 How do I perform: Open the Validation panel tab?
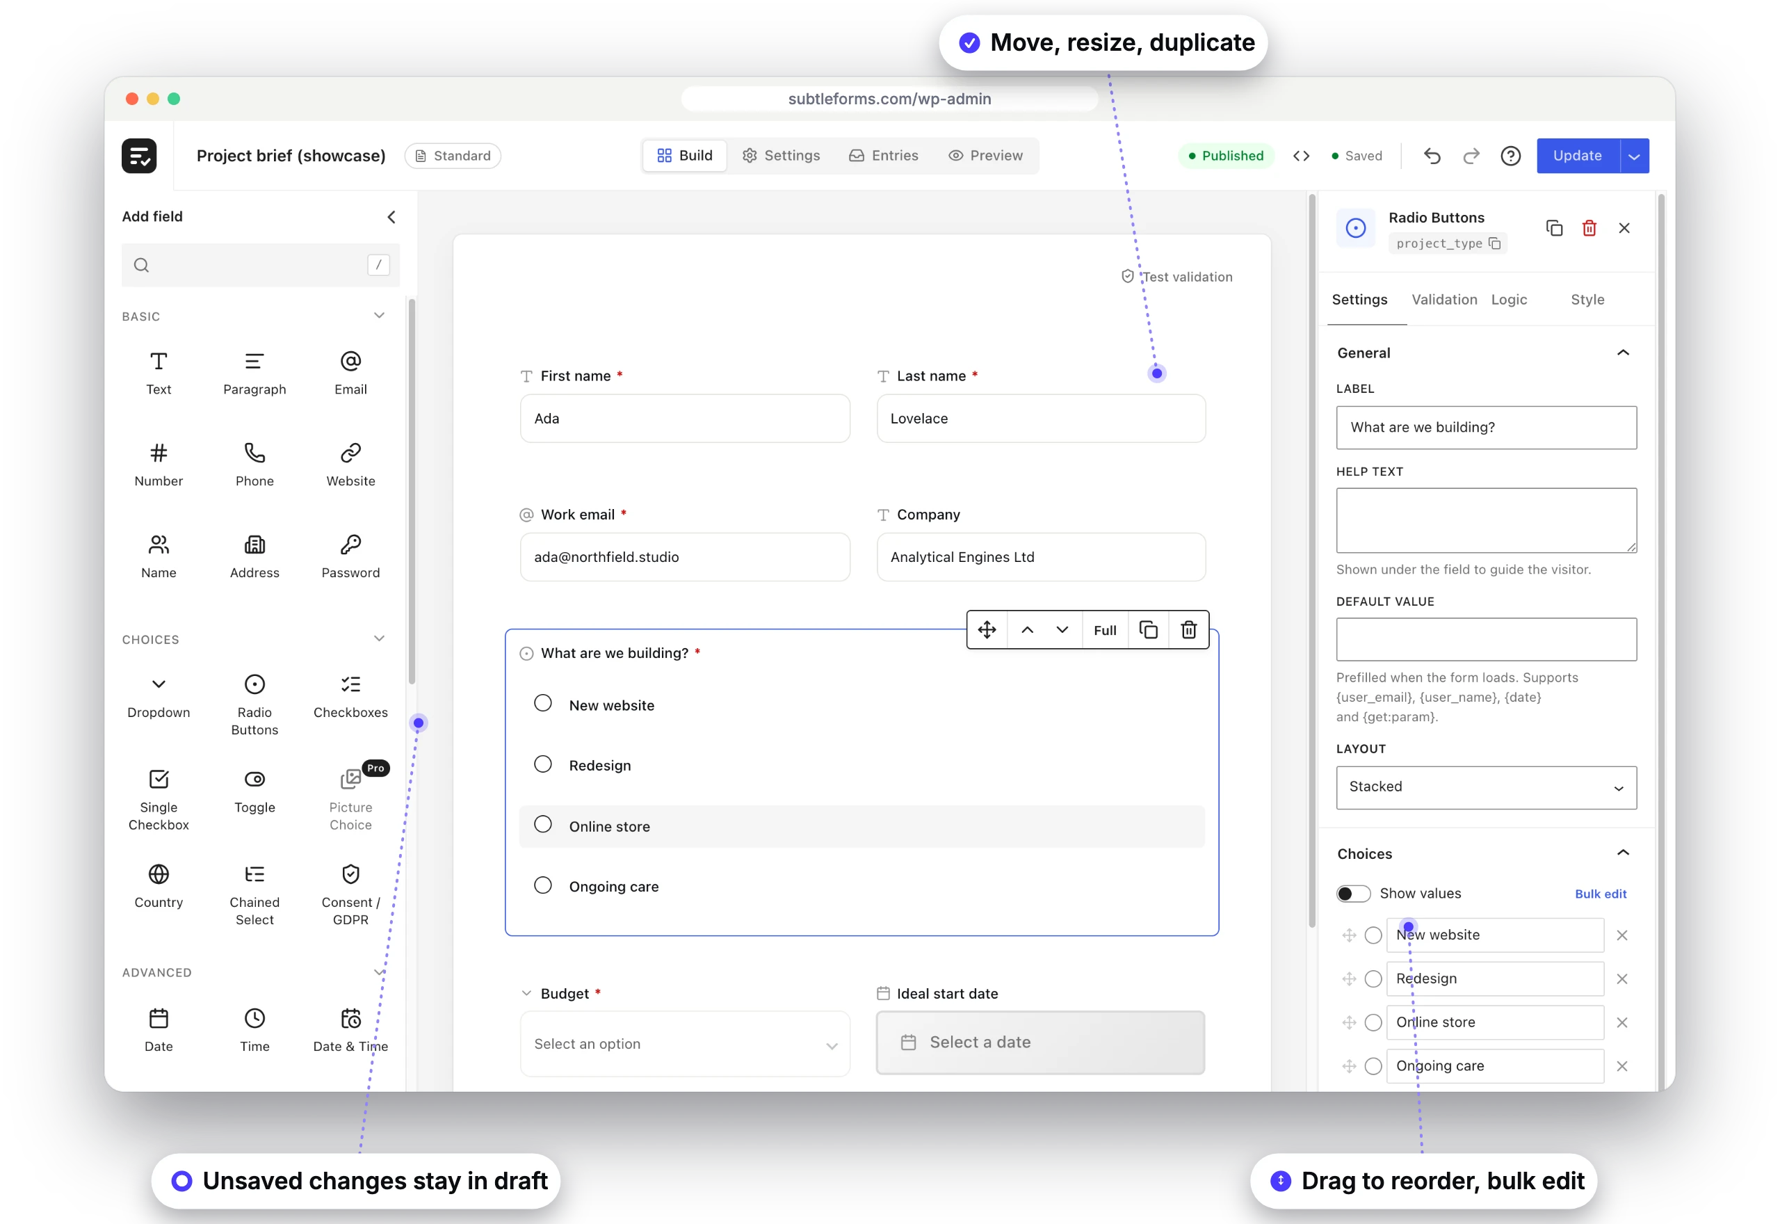[1444, 300]
